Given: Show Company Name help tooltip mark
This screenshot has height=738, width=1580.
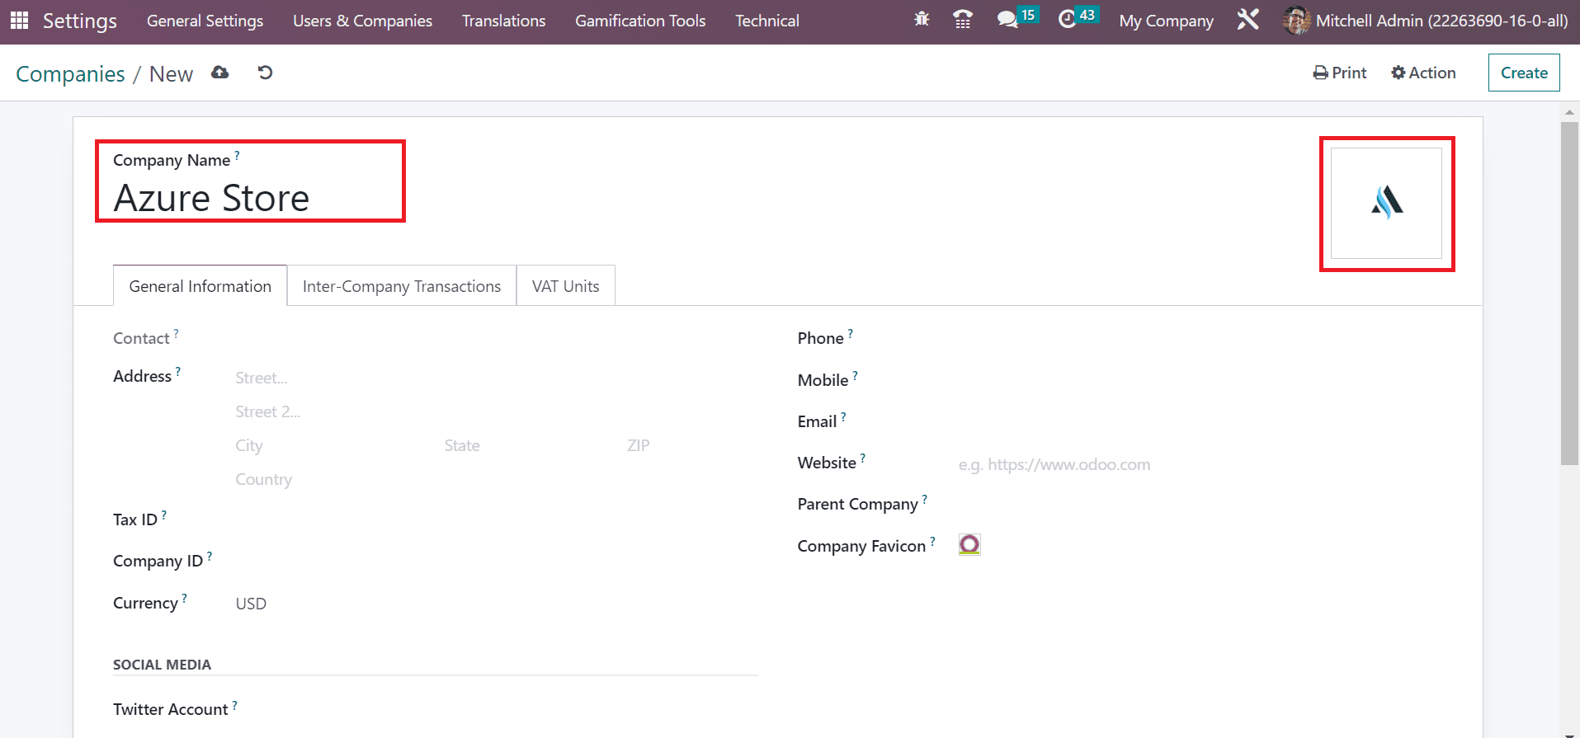Looking at the screenshot, I should (237, 154).
